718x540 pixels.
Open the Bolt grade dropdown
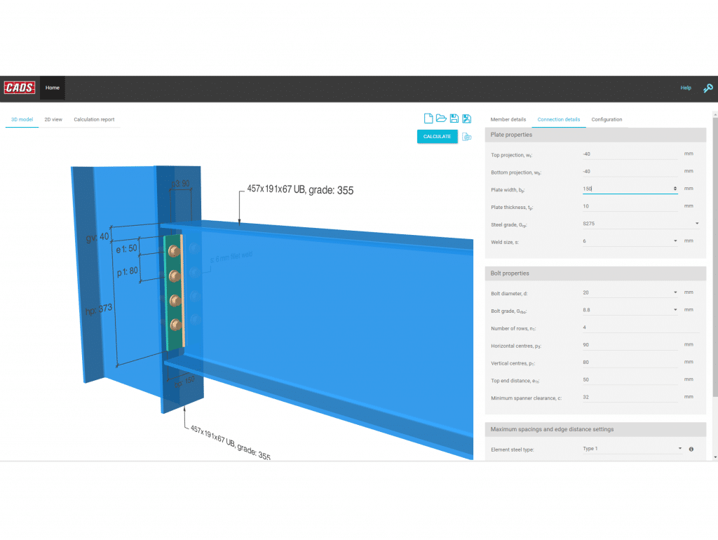(676, 309)
